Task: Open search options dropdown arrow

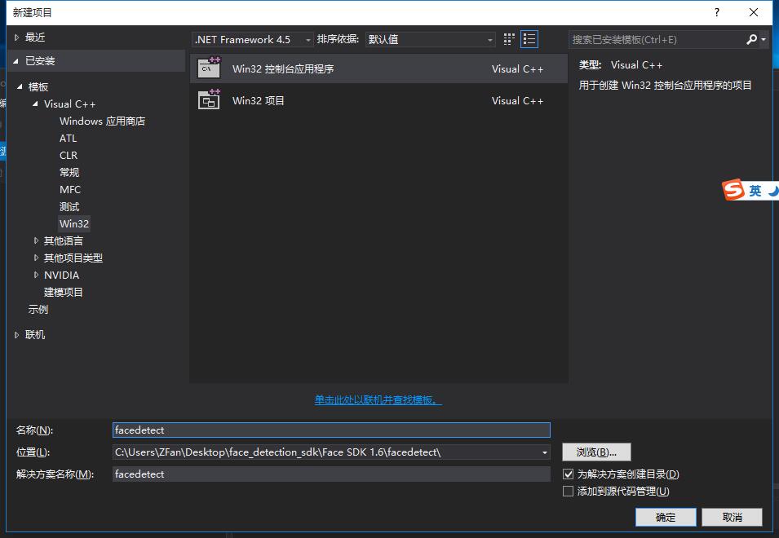Action: click(764, 40)
